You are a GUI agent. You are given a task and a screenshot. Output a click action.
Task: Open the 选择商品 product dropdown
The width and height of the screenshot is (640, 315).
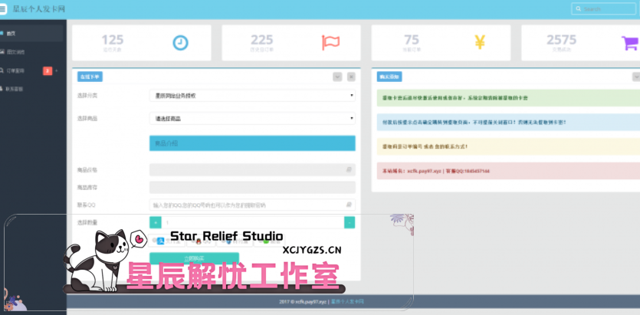pyautogui.click(x=252, y=119)
